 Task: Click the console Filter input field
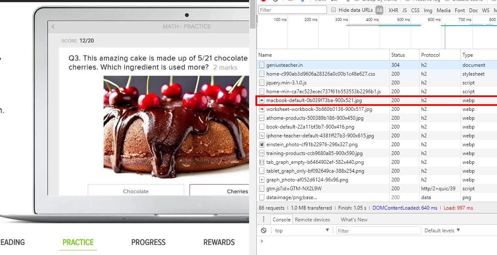pos(378,231)
